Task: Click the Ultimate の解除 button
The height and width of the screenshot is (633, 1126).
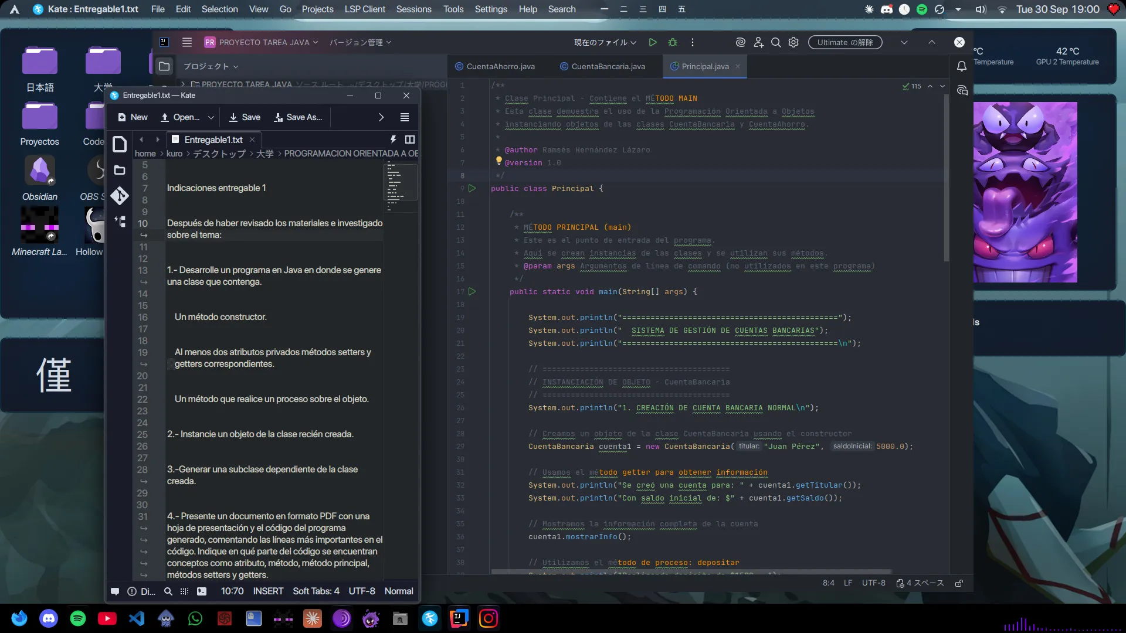Action: pos(844,42)
